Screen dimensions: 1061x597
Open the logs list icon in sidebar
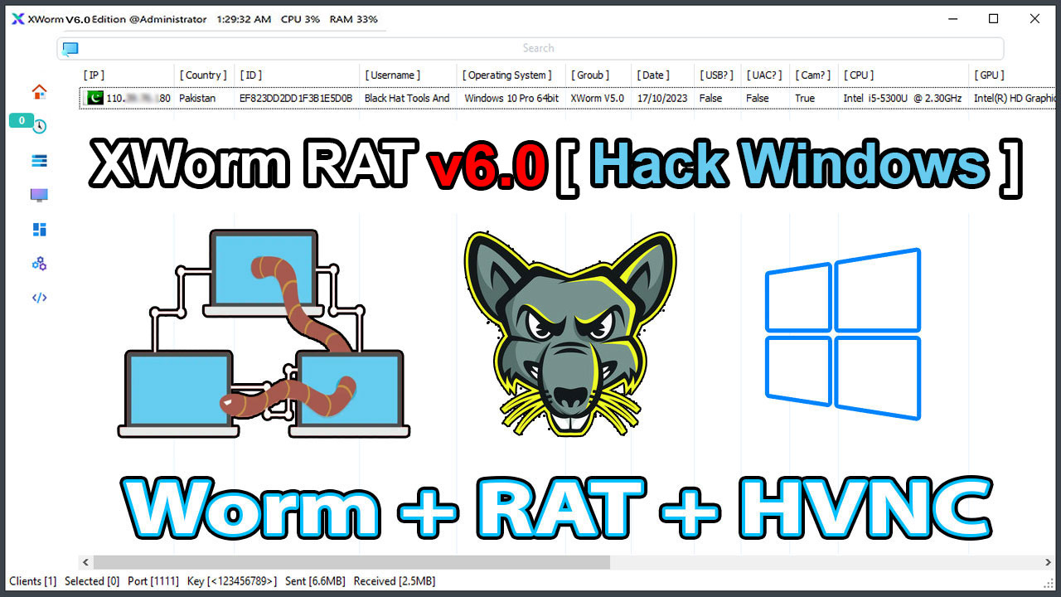coord(38,160)
